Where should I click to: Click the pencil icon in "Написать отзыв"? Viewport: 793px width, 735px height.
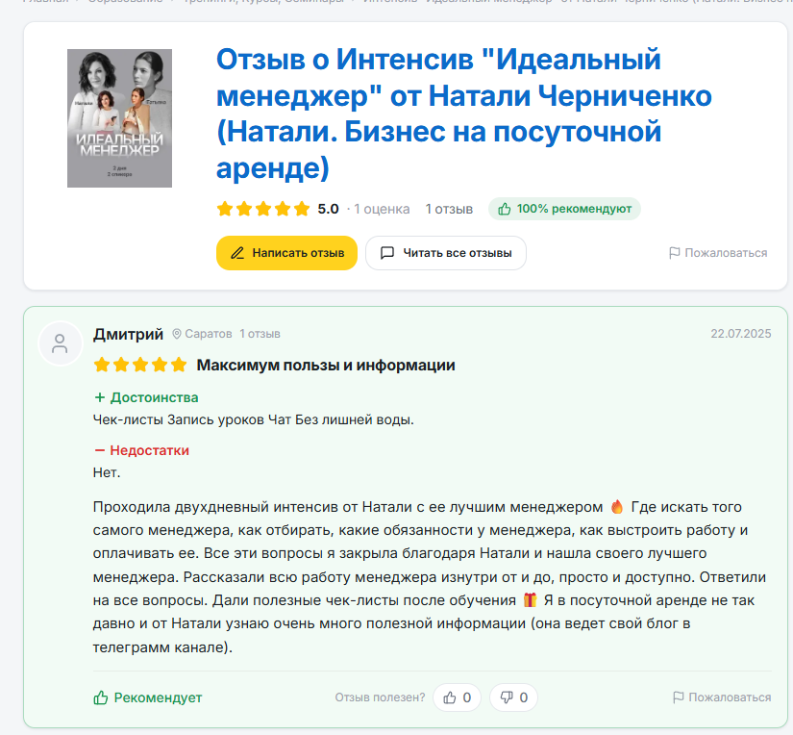(x=237, y=253)
